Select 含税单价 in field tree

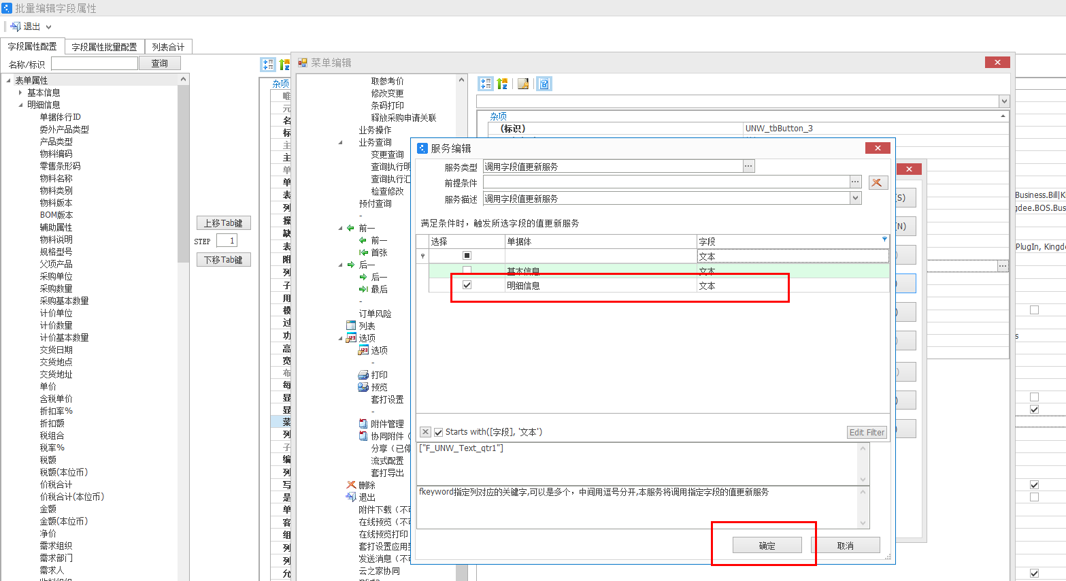56,399
